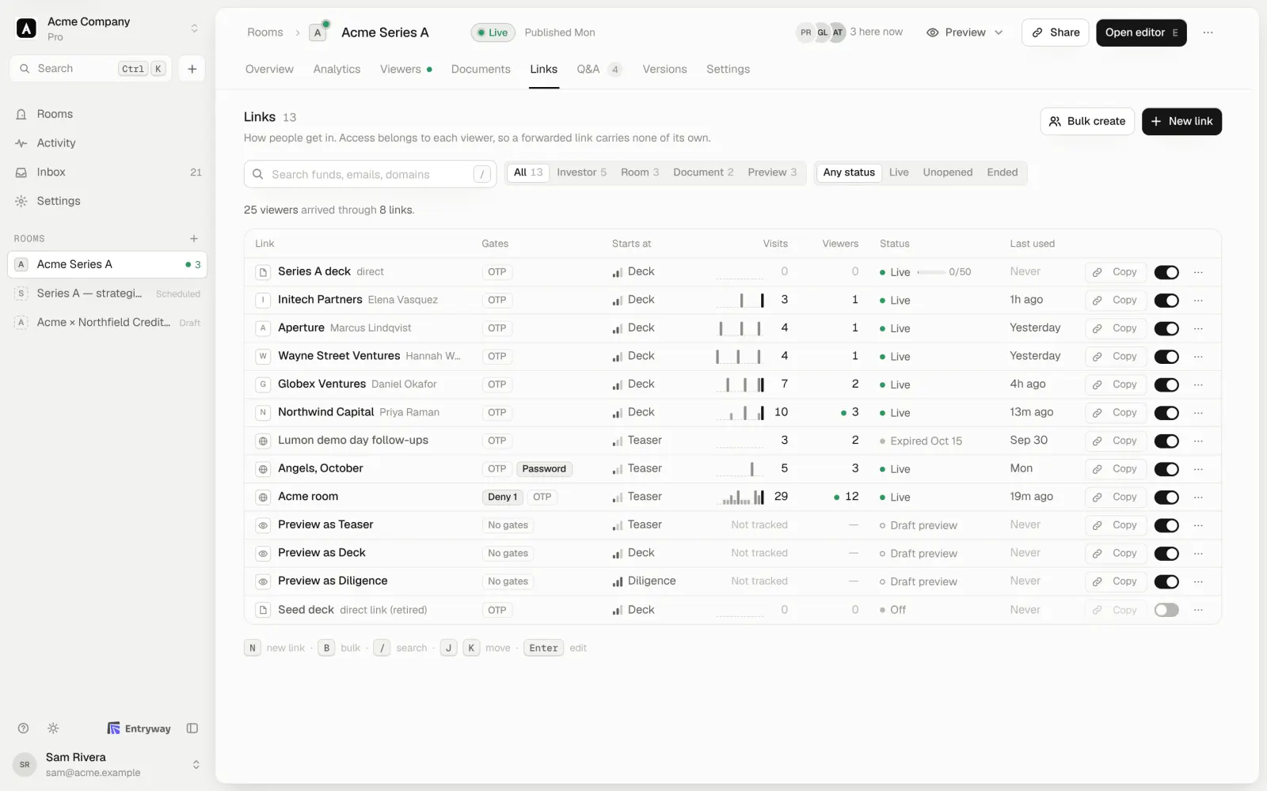Enable the retired Seed deck link toggle
This screenshot has height=791, width=1267.
(1166, 610)
